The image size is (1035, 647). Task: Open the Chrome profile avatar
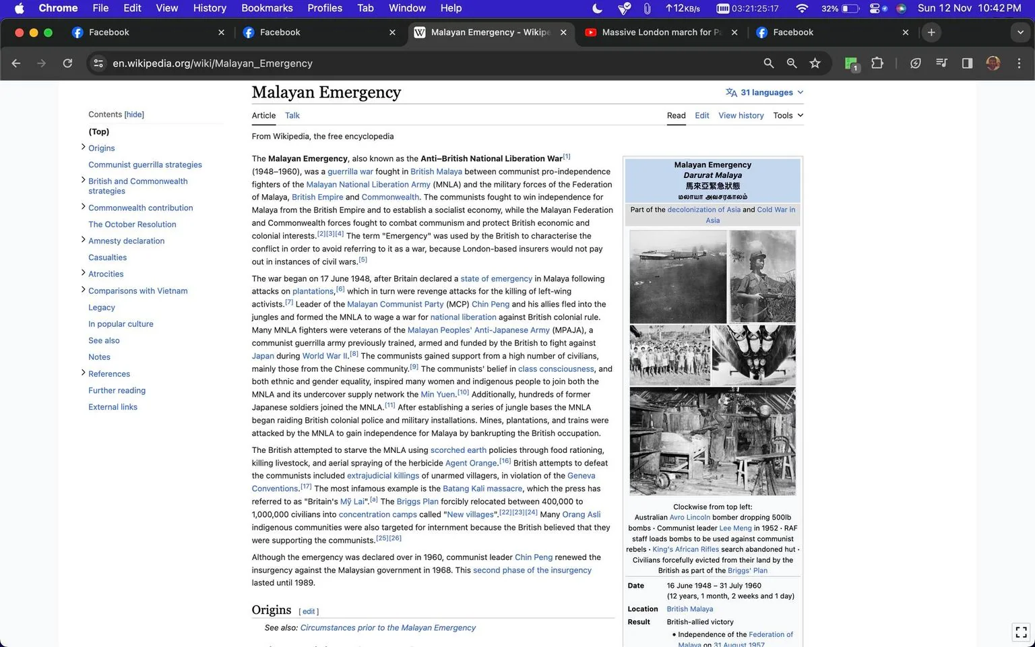click(x=993, y=63)
